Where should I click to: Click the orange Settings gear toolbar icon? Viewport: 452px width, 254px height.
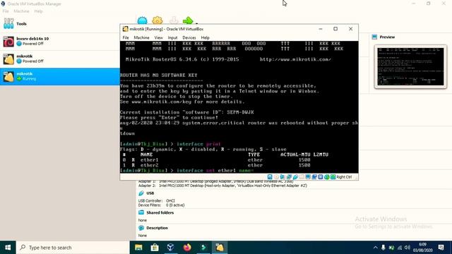(x=157, y=20)
